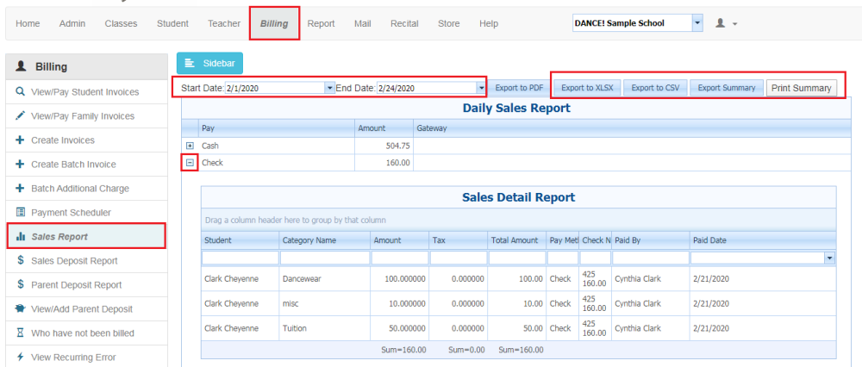
Task: Sort by Paid Date column header
Action: point(763,240)
